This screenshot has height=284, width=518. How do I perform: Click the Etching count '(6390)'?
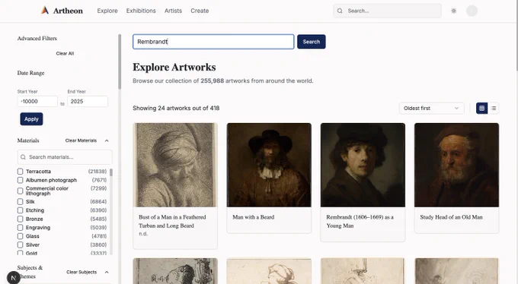[98, 210]
